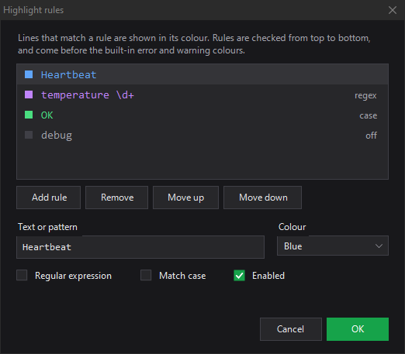The width and height of the screenshot is (405, 354).
Task: Click the regex tag on temperature rule
Action: (365, 95)
